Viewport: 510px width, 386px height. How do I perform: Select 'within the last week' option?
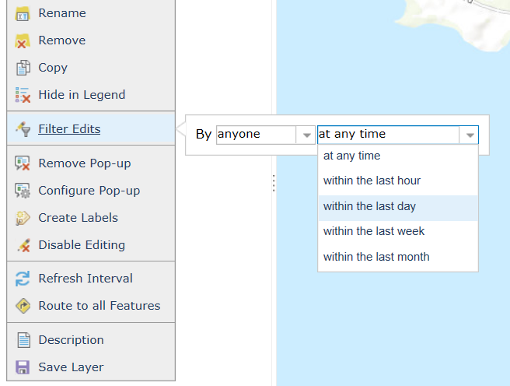[x=373, y=231]
